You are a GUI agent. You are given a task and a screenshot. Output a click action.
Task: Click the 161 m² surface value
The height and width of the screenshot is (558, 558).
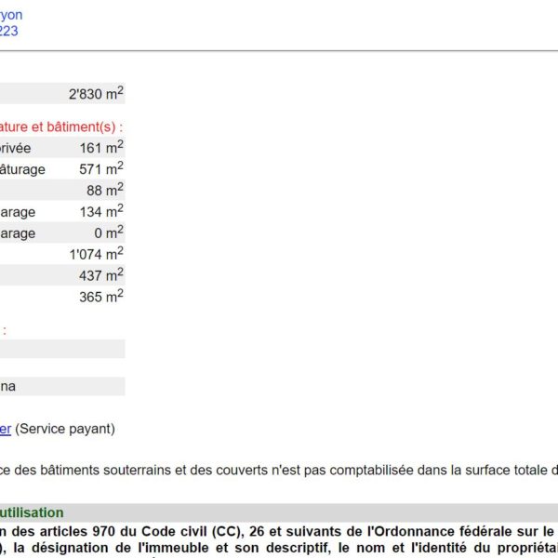point(101,147)
